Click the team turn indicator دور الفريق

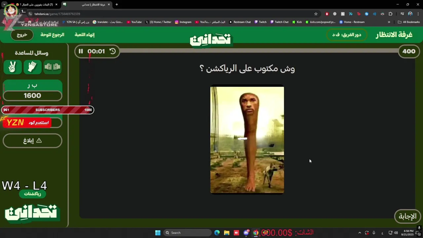click(347, 35)
